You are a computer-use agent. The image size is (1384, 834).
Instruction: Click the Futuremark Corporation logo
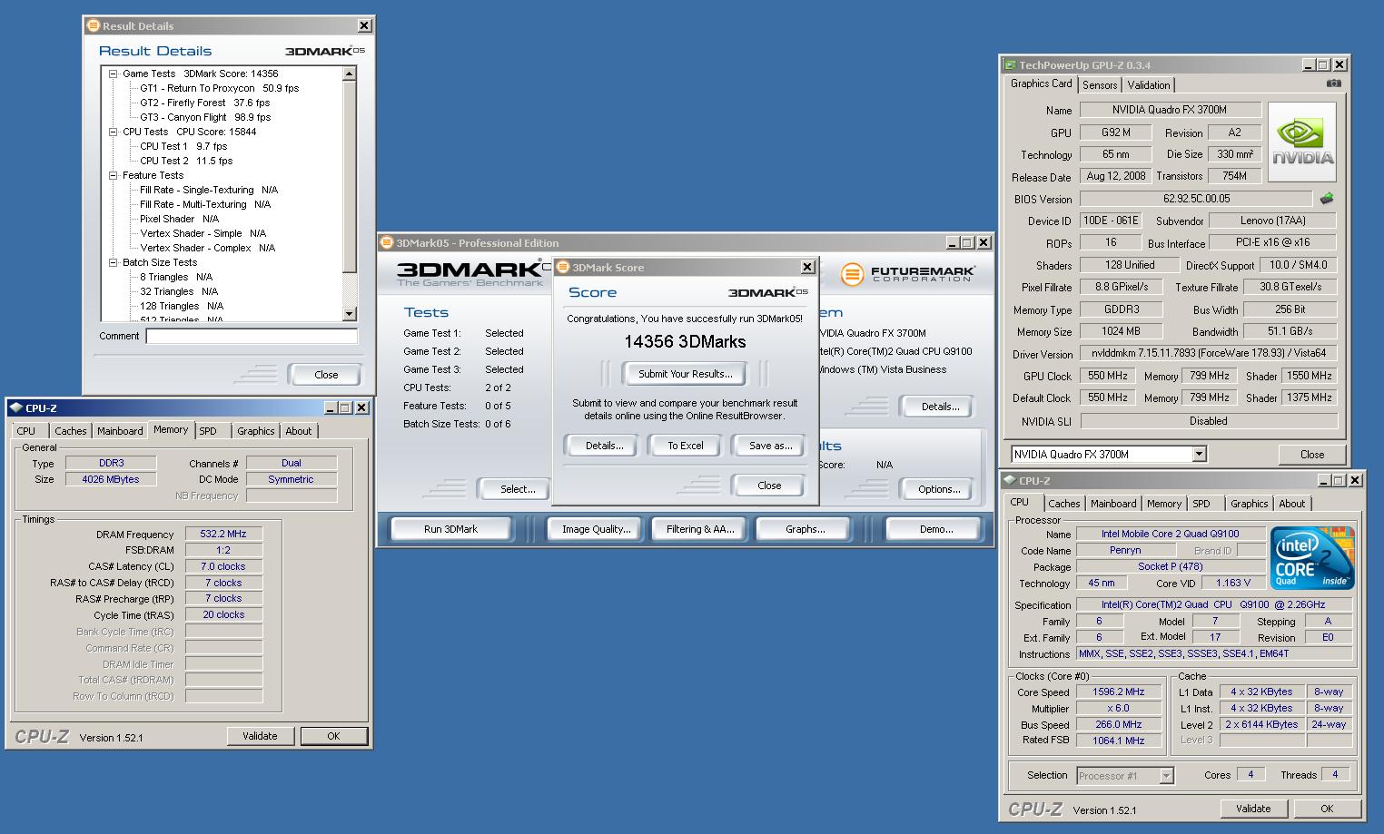[x=907, y=273]
